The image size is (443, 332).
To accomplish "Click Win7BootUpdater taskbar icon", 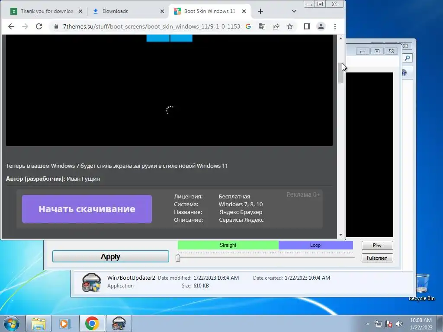I will tap(119, 323).
